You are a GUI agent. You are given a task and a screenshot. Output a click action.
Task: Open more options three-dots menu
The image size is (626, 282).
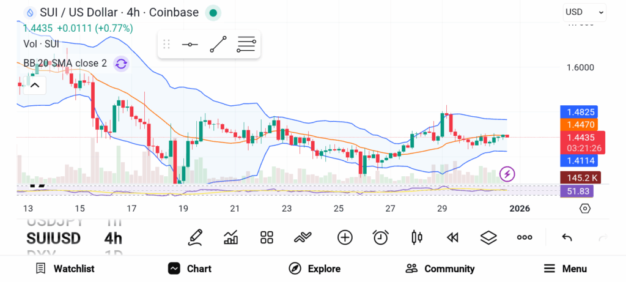point(525,237)
